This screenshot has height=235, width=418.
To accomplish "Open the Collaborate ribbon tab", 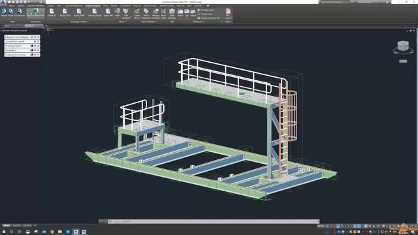I will click(x=125, y=6).
